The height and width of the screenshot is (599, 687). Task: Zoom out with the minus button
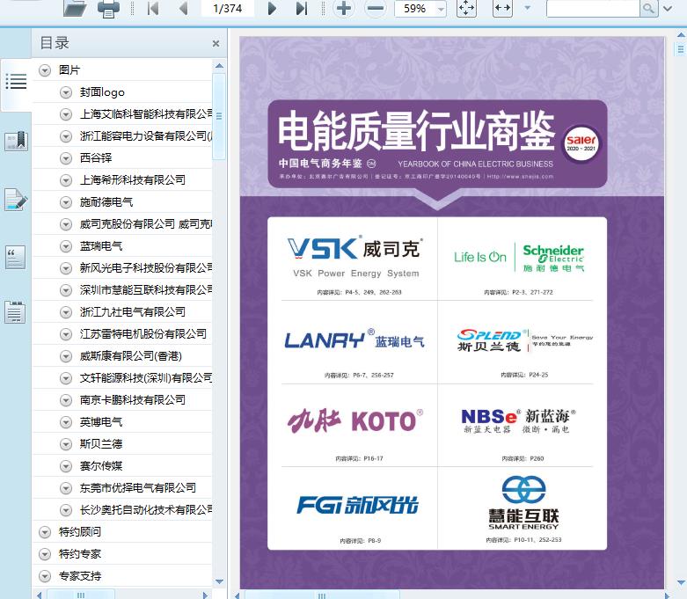coord(376,8)
